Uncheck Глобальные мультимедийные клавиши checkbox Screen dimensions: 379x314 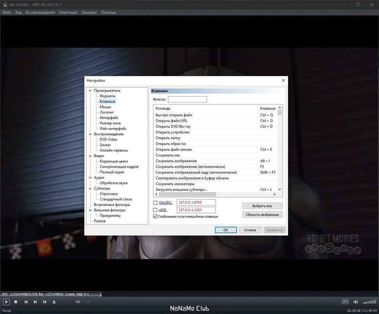(155, 216)
